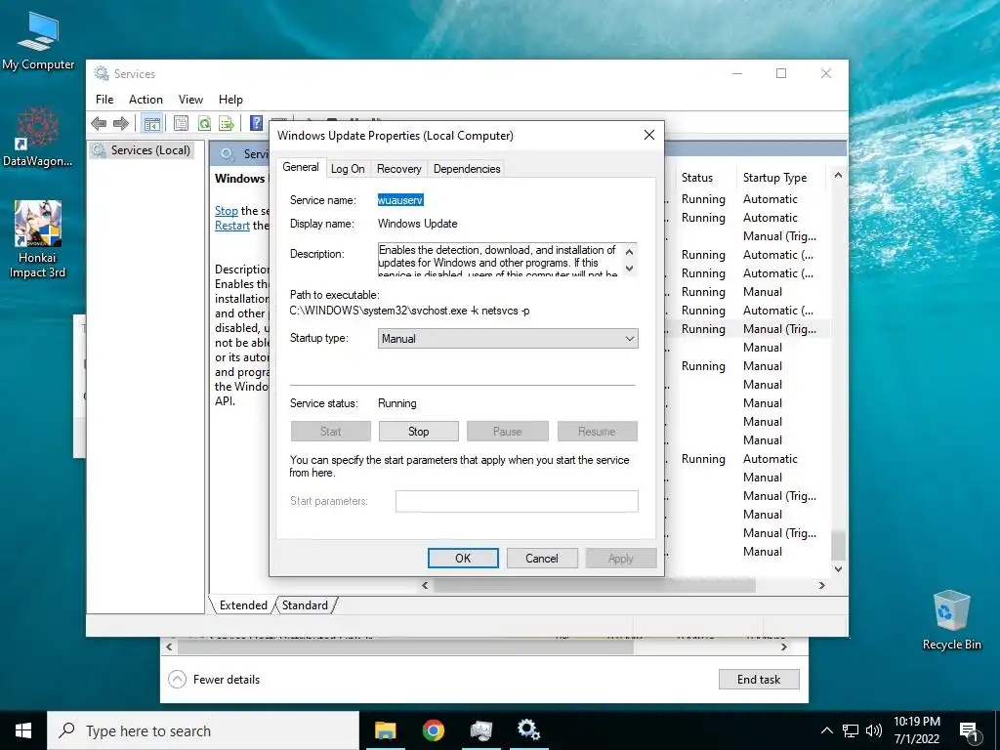Image resolution: width=1000 pixels, height=750 pixels.
Task: Open the File menu in Services
Action: click(104, 100)
